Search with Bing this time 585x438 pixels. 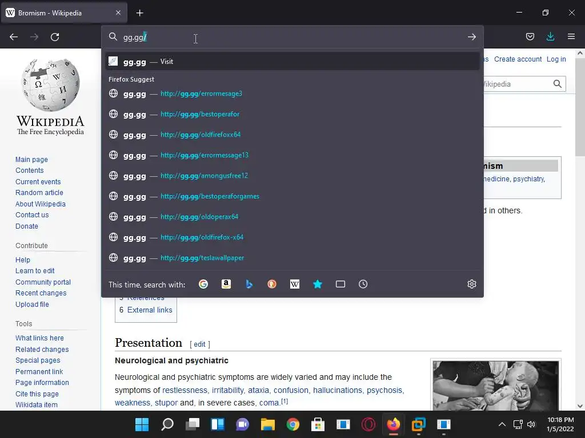tap(249, 284)
